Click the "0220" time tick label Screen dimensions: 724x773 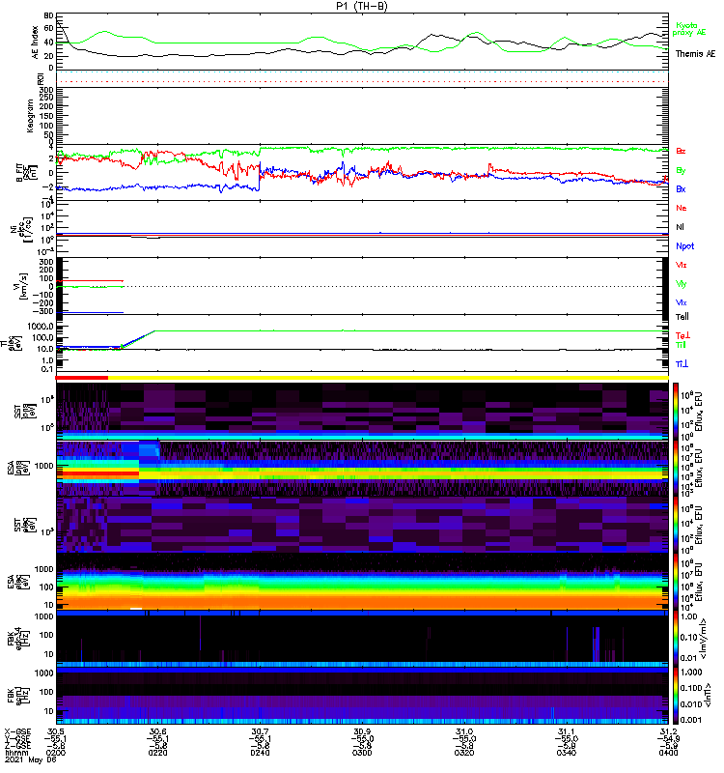157,753
